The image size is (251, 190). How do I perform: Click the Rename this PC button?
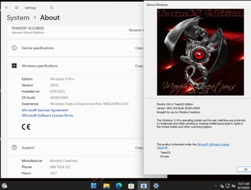coord(135,30)
